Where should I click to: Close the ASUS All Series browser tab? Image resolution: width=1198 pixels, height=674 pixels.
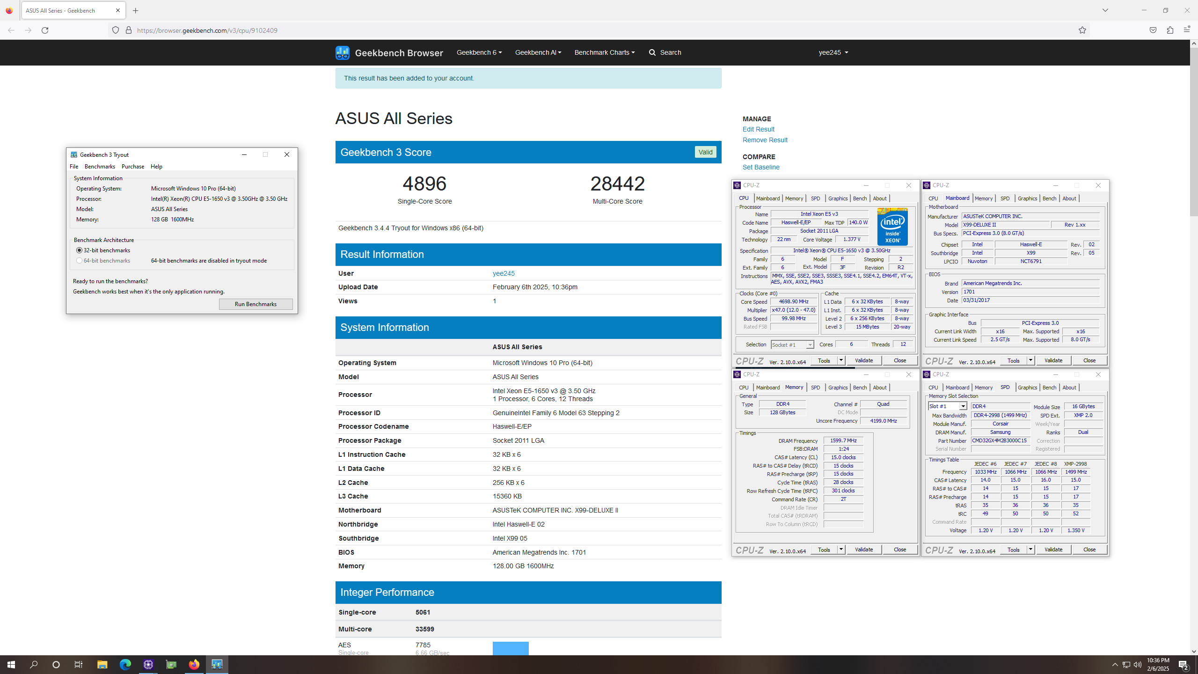(118, 10)
